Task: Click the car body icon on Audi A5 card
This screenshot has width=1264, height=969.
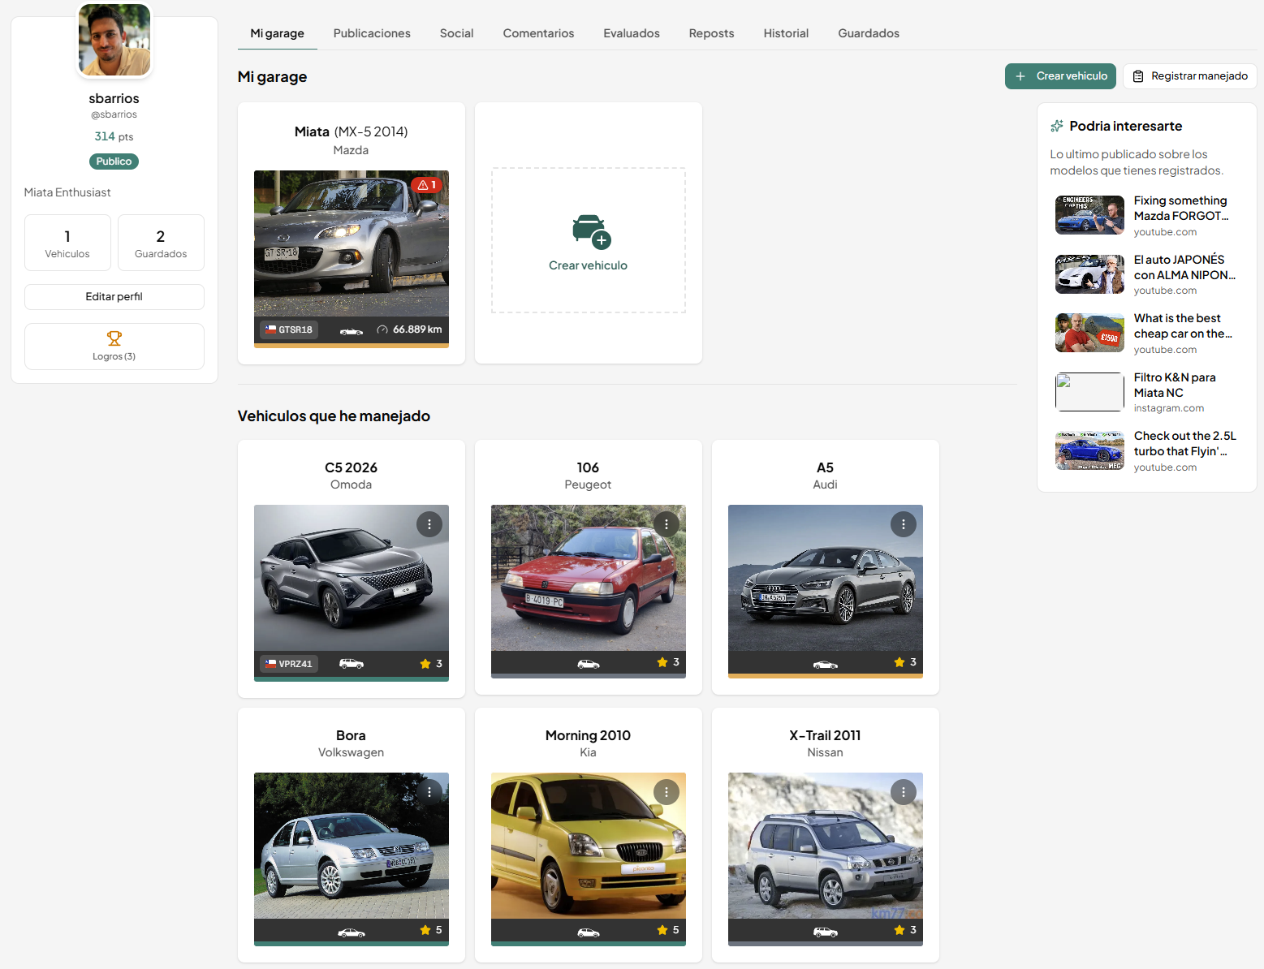Action: coord(826,664)
